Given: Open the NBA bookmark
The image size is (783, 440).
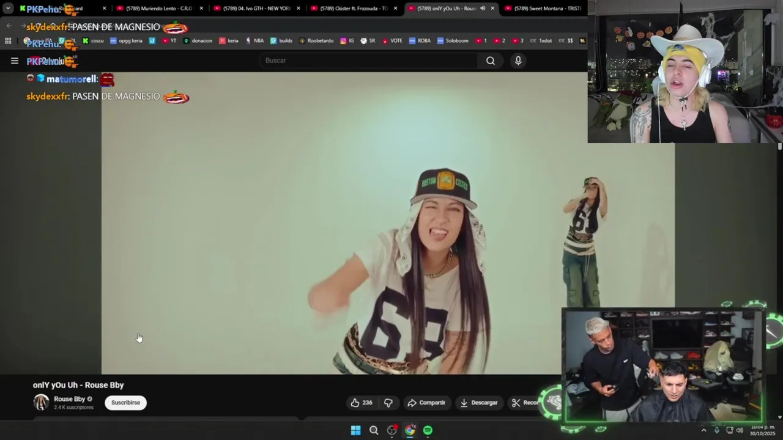Looking at the screenshot, I should (254, 41).
